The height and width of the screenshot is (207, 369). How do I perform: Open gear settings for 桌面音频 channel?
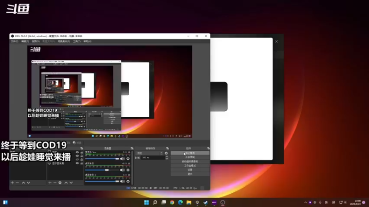[128, 170]
